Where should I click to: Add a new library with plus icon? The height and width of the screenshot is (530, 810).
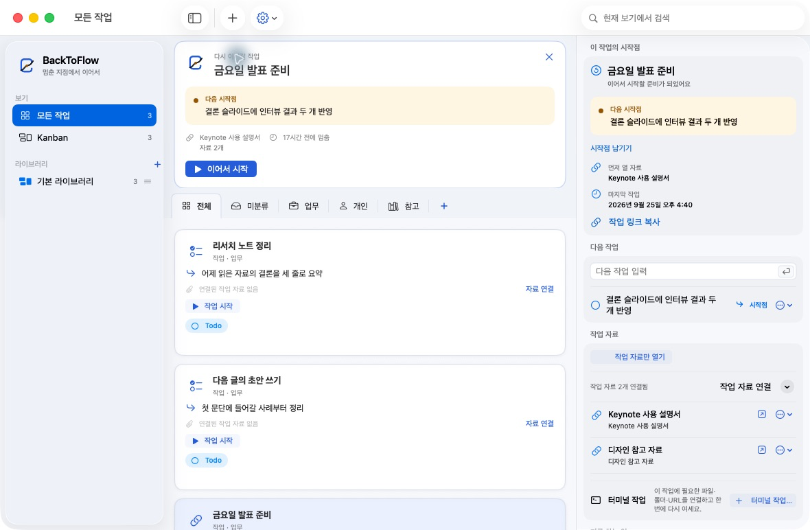(x=158, y=164)
